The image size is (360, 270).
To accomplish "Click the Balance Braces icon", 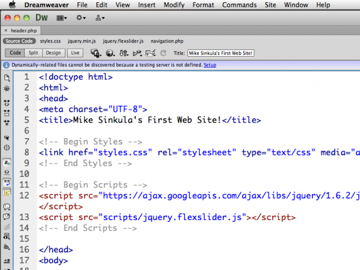I will [7, 148].
